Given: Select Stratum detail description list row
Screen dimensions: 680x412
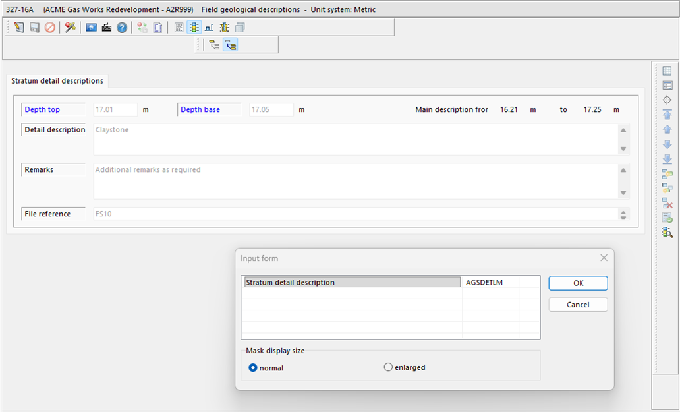Looking at the screenshot, I should point(351,283).
